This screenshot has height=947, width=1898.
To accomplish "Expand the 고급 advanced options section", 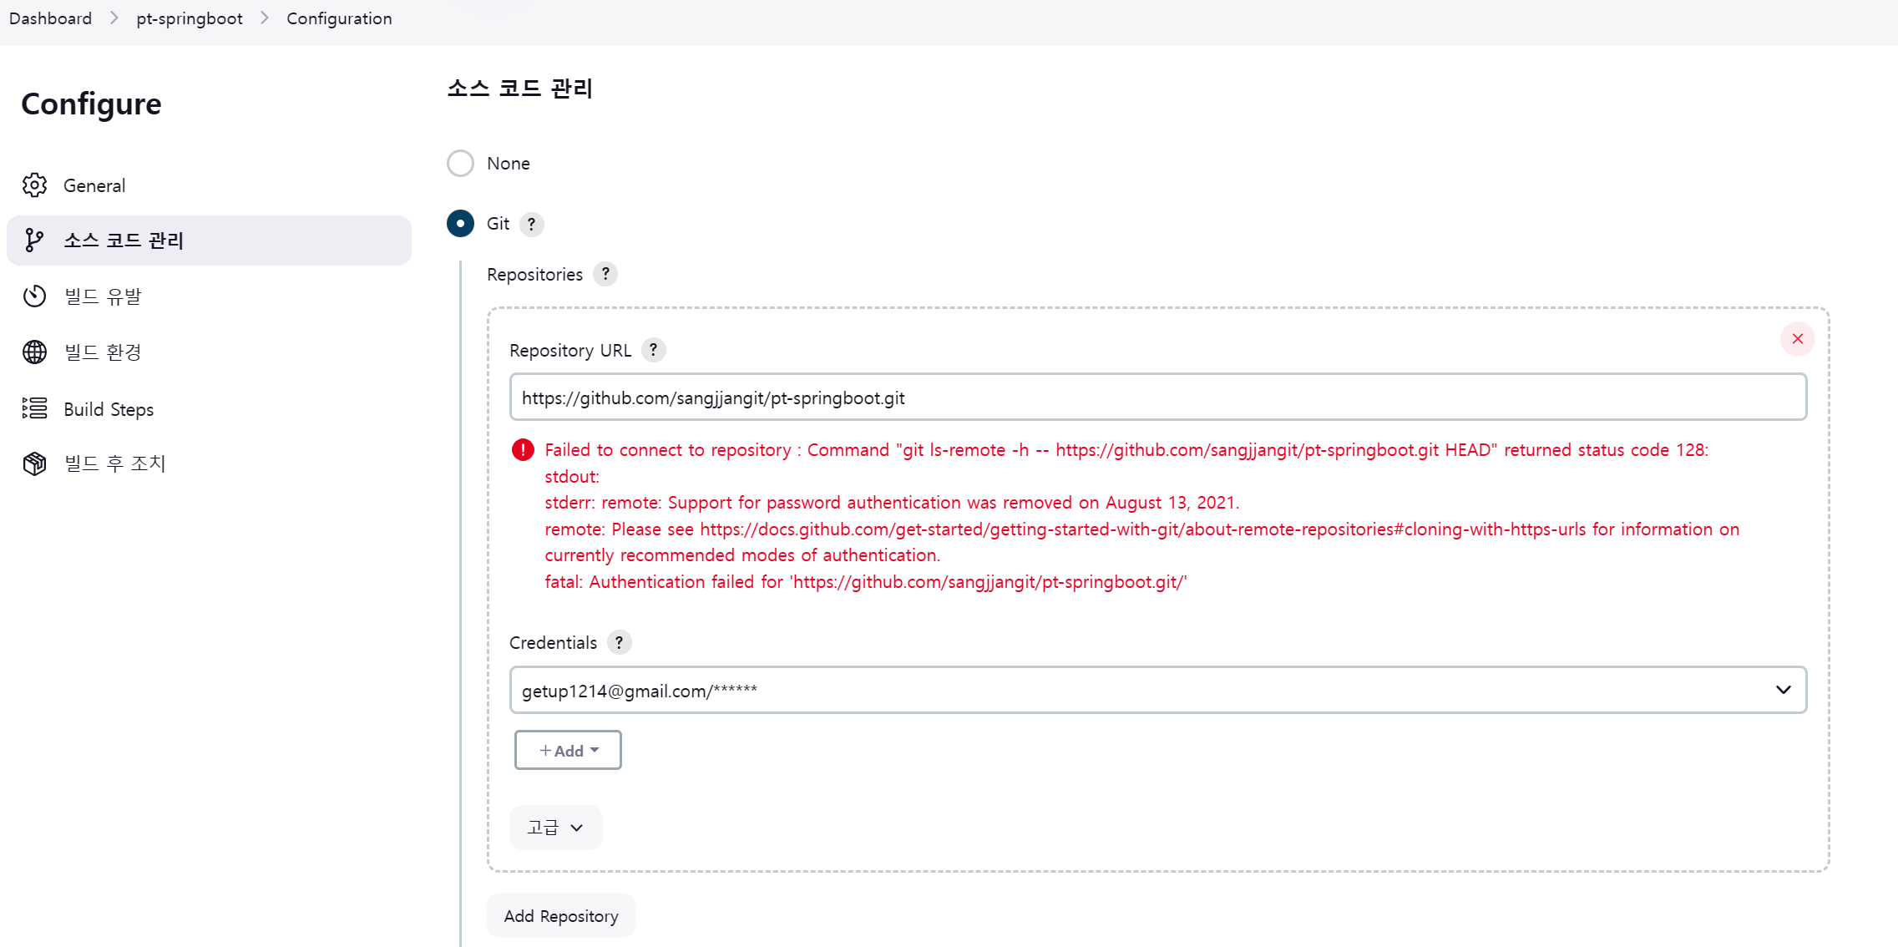I will (x=555, y=827).
